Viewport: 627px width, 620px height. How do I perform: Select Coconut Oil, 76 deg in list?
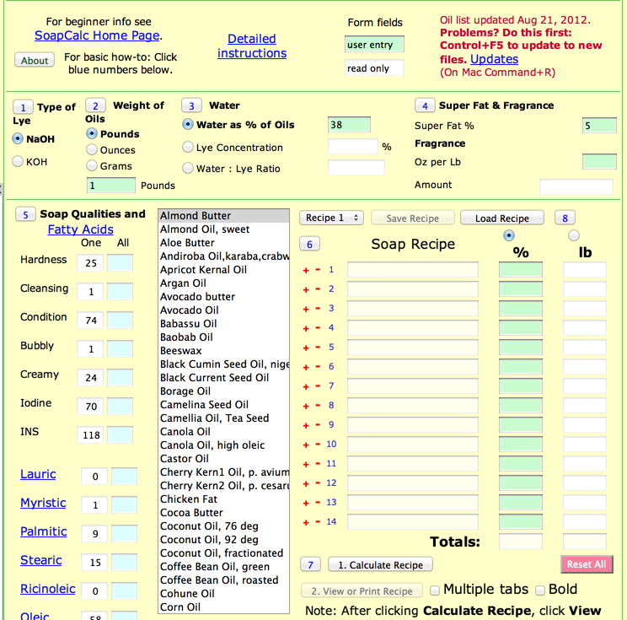point(223,526)
